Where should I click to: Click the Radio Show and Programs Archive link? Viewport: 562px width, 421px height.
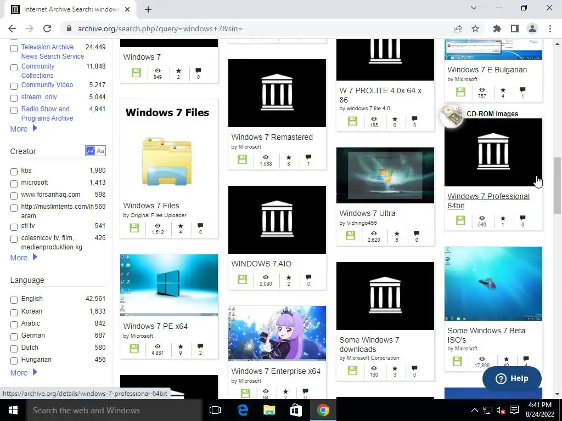[47, 113]
